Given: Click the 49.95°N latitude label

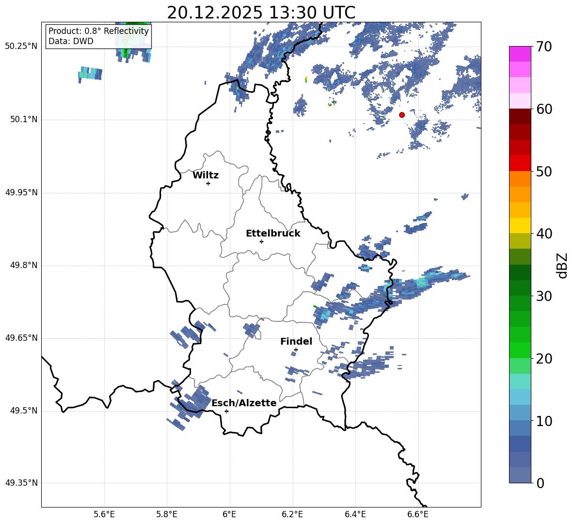Looking at the screenshot, I should [21, 192].
